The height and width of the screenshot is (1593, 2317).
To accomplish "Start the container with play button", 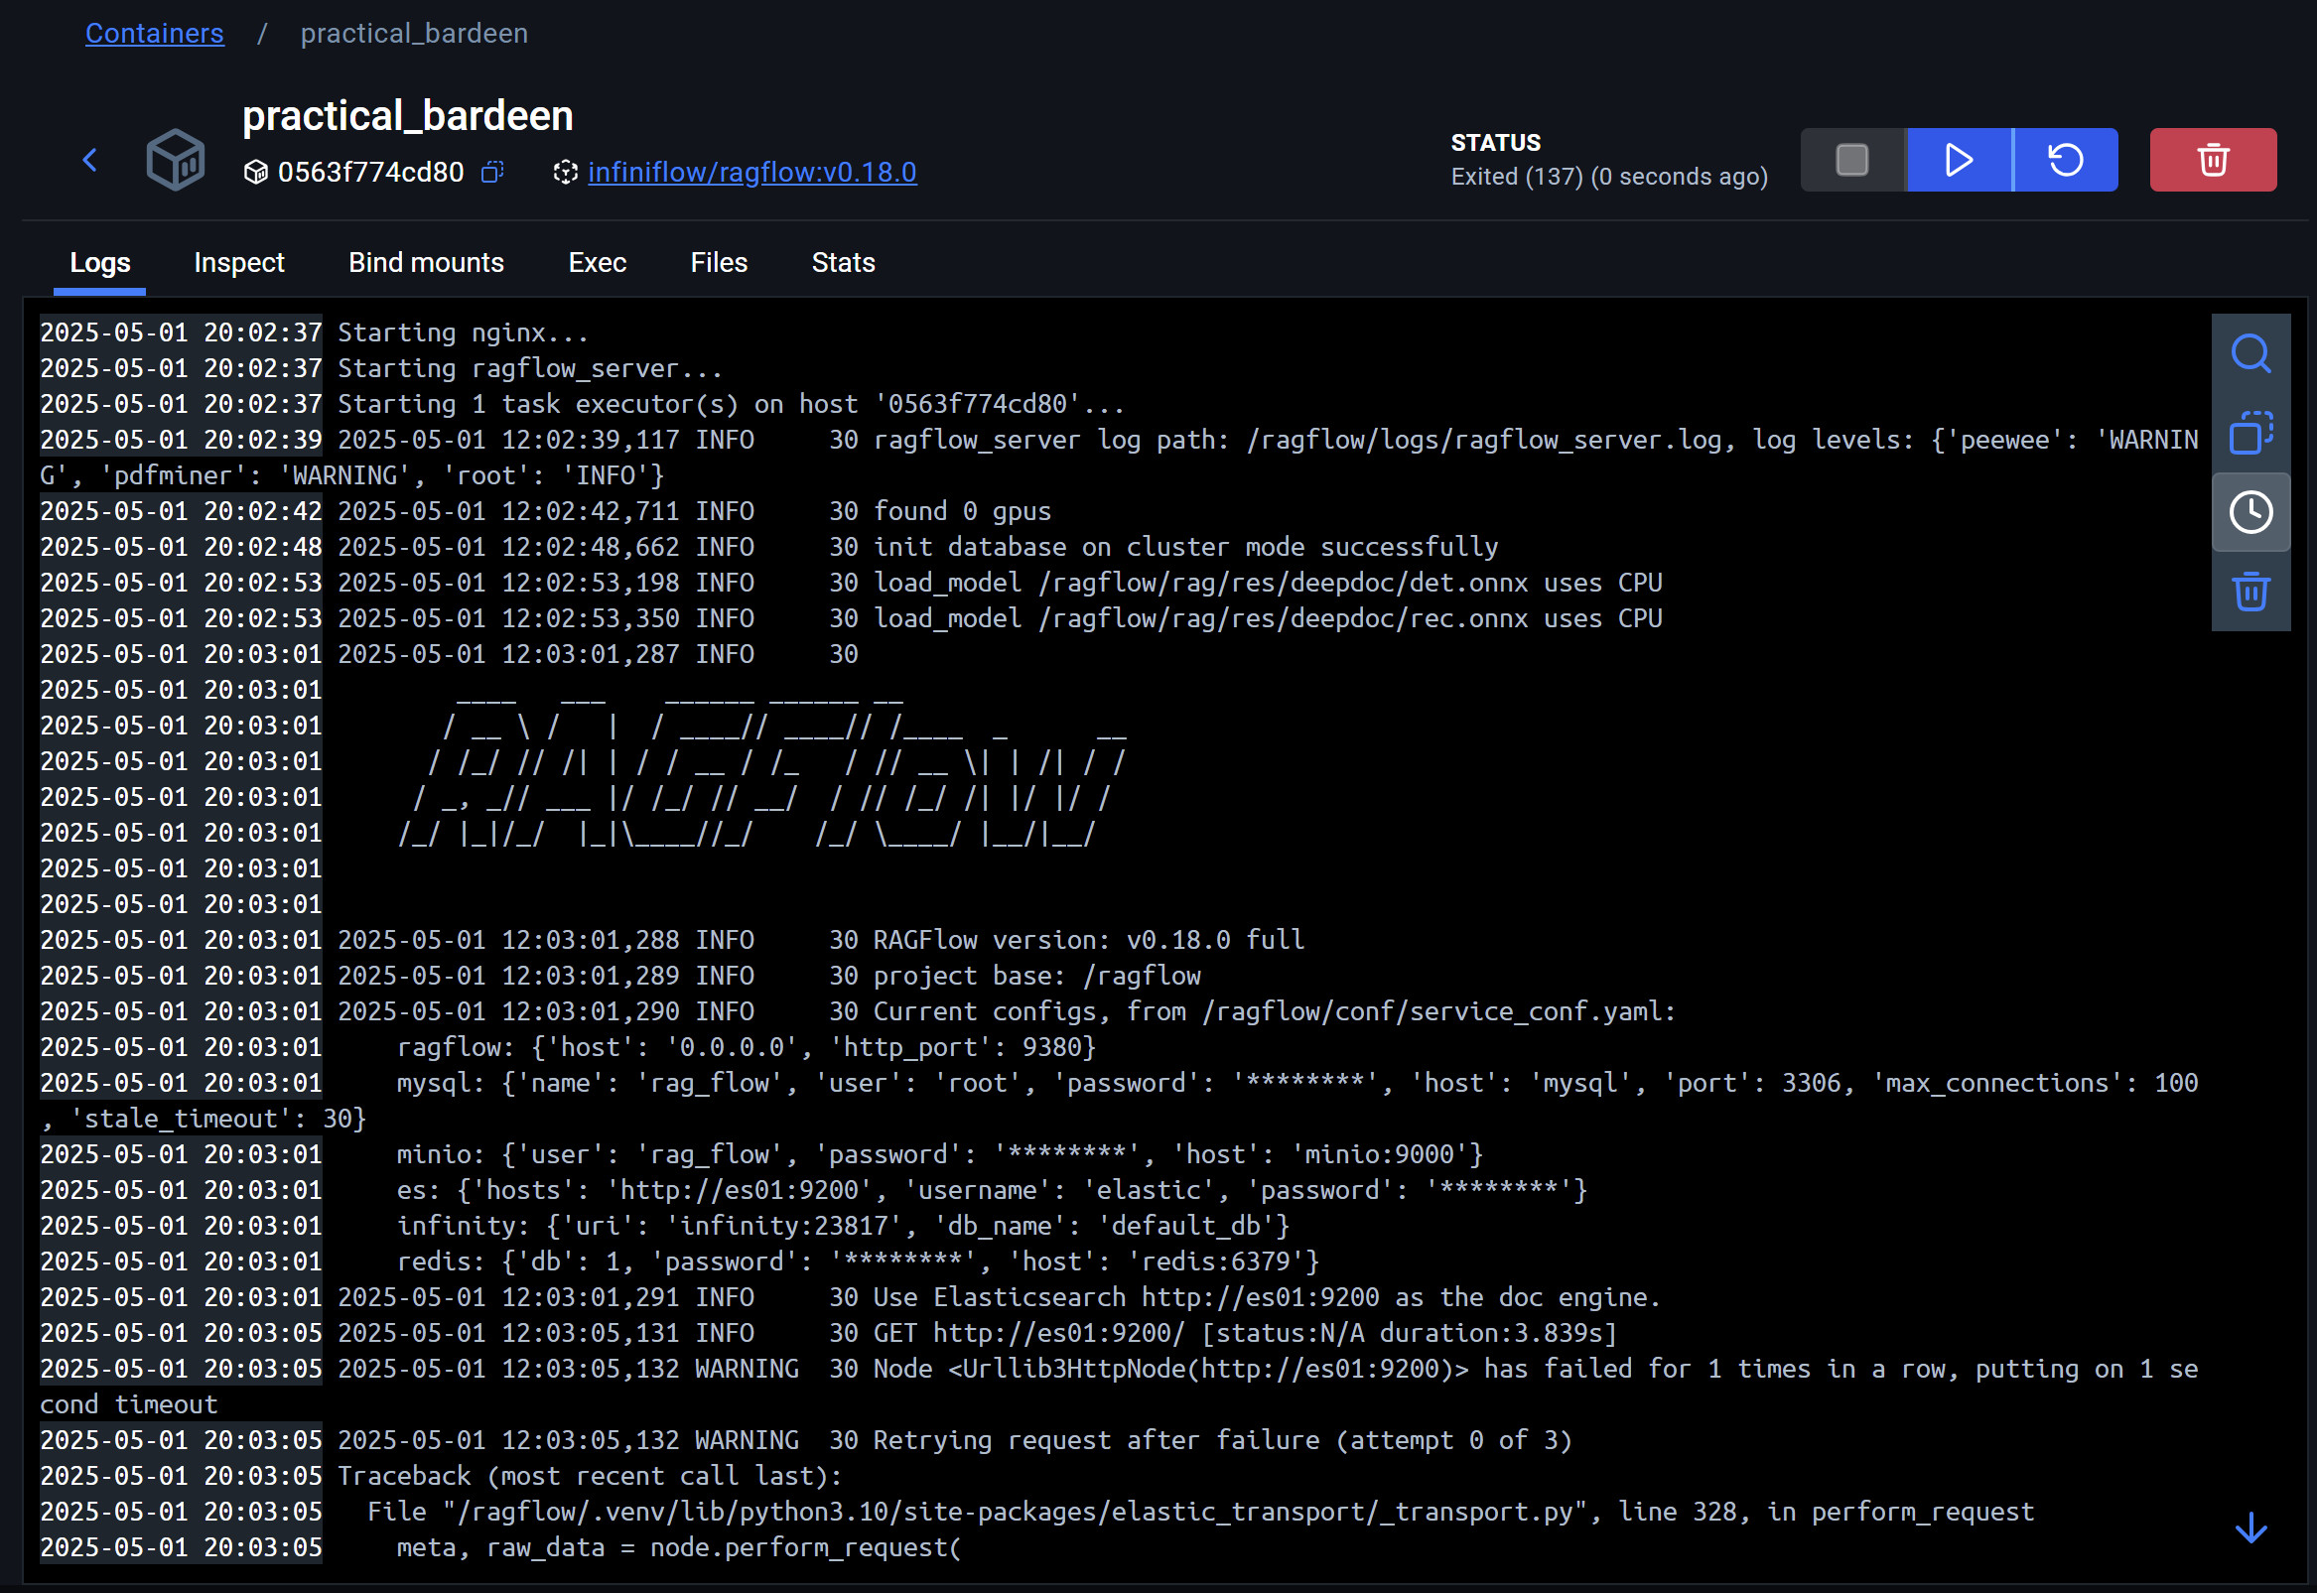I will coord(1959,160).
